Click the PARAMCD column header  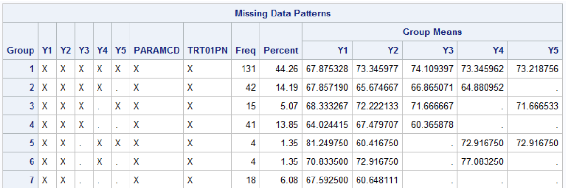point(157,51)
